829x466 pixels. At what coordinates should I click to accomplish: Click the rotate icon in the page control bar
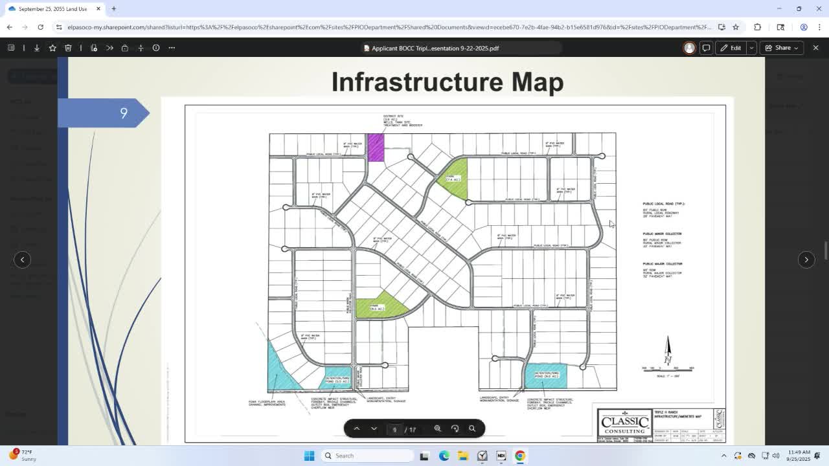(455, 428)
